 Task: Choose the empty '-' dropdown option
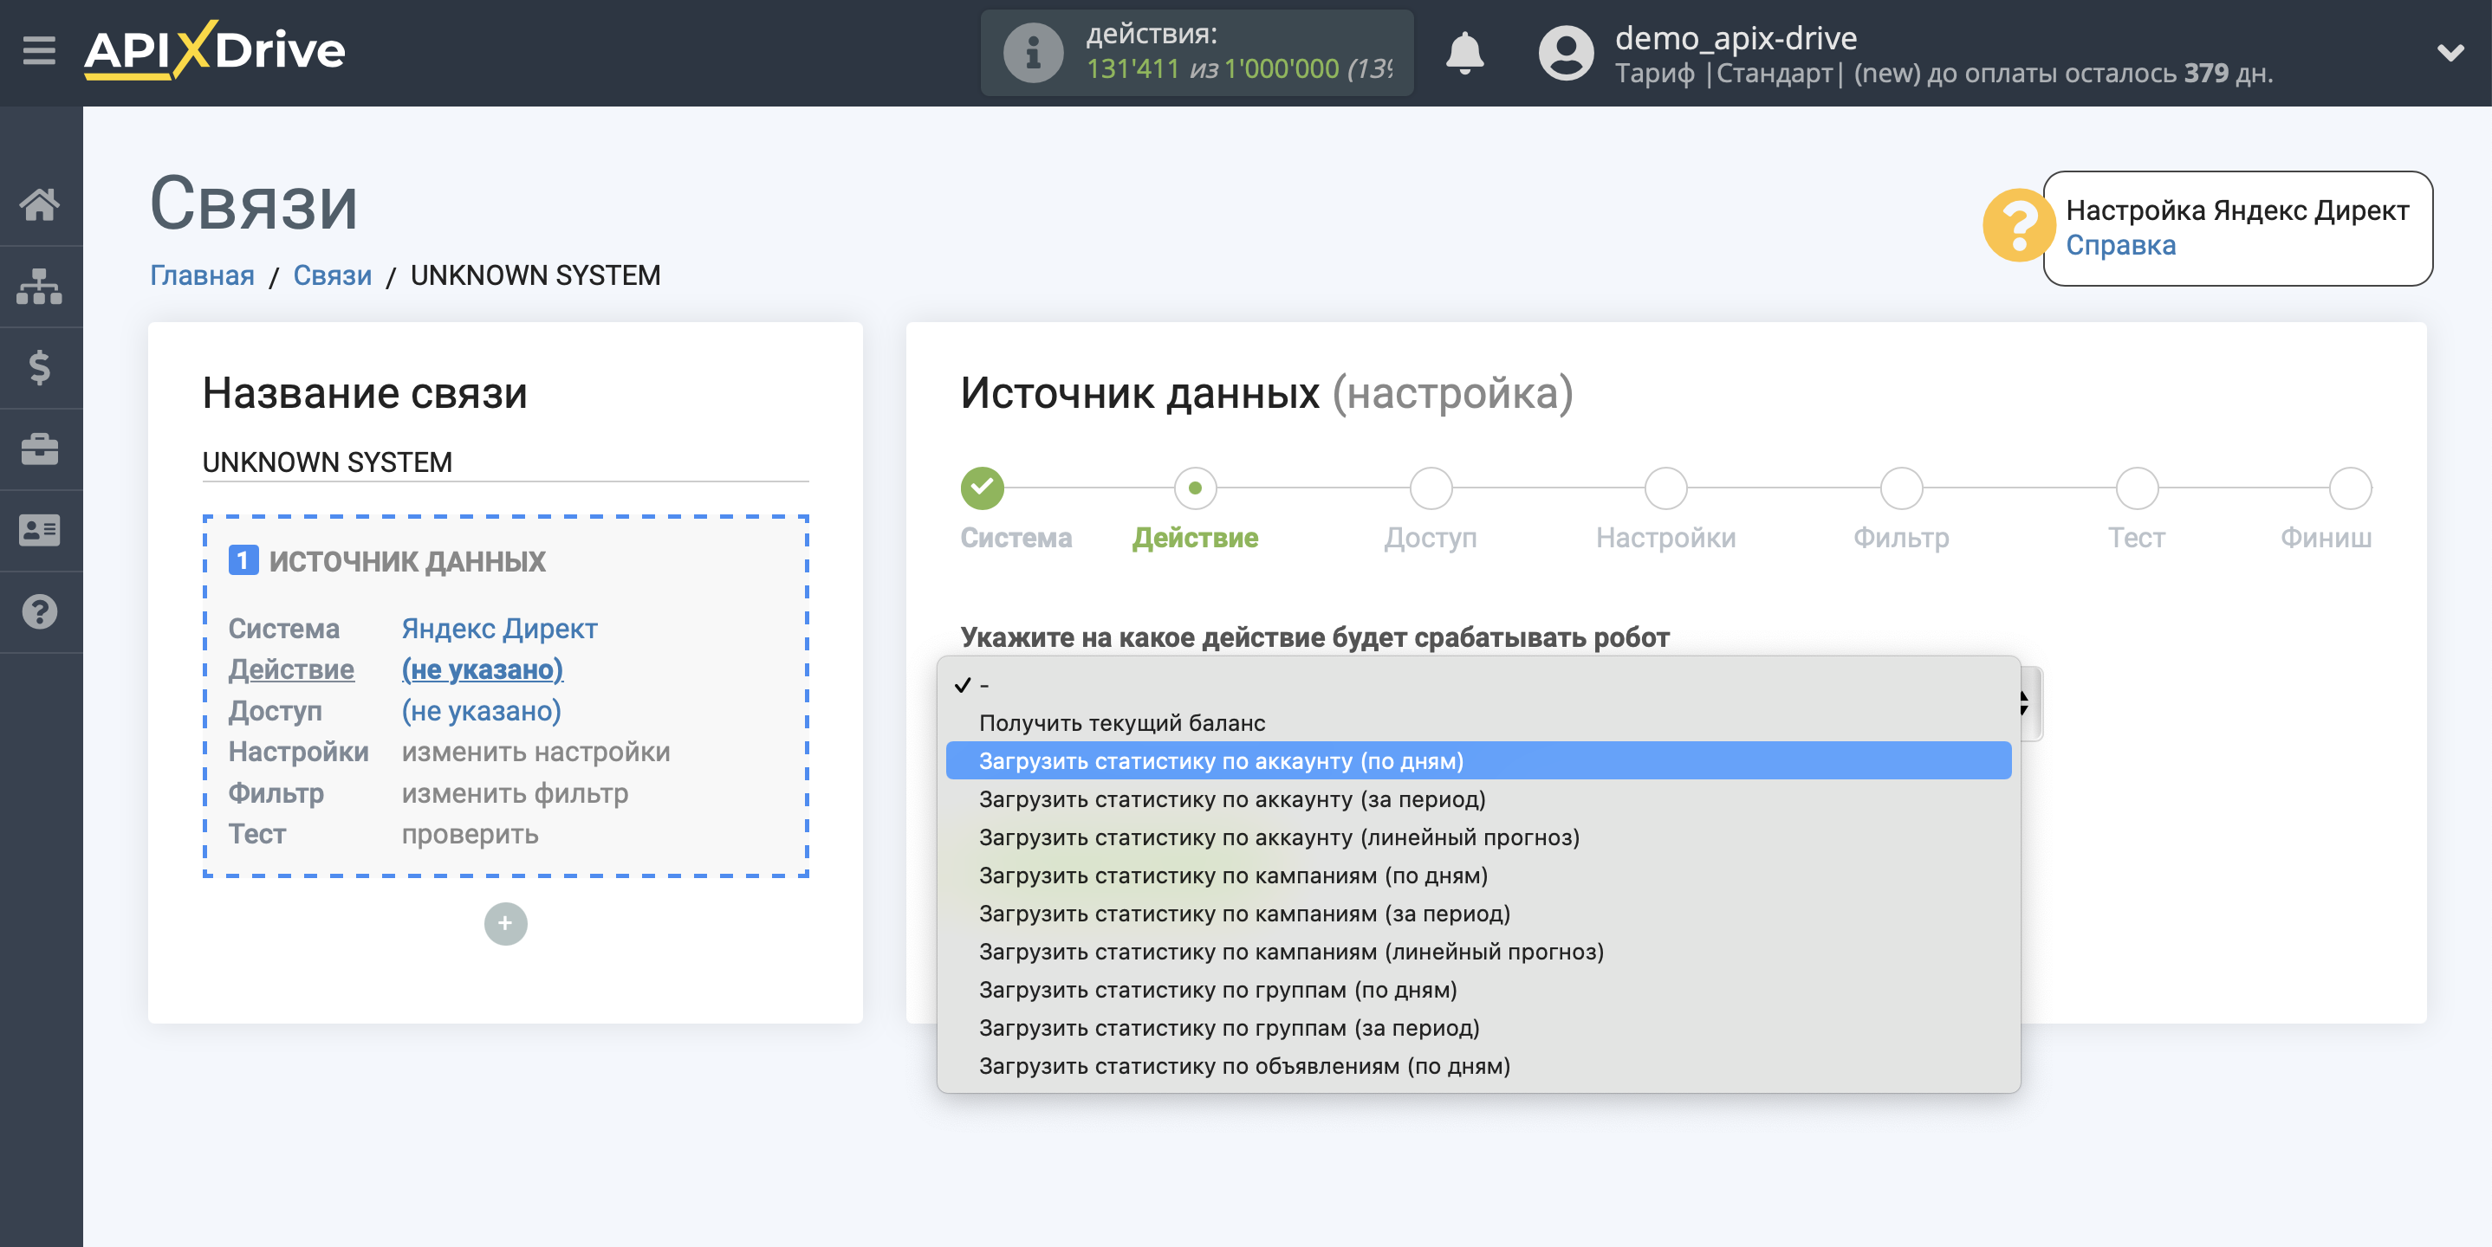pos(1478,685)
